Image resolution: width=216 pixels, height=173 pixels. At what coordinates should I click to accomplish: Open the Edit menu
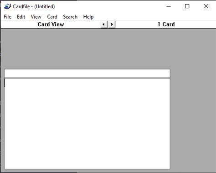pos(21,17)
